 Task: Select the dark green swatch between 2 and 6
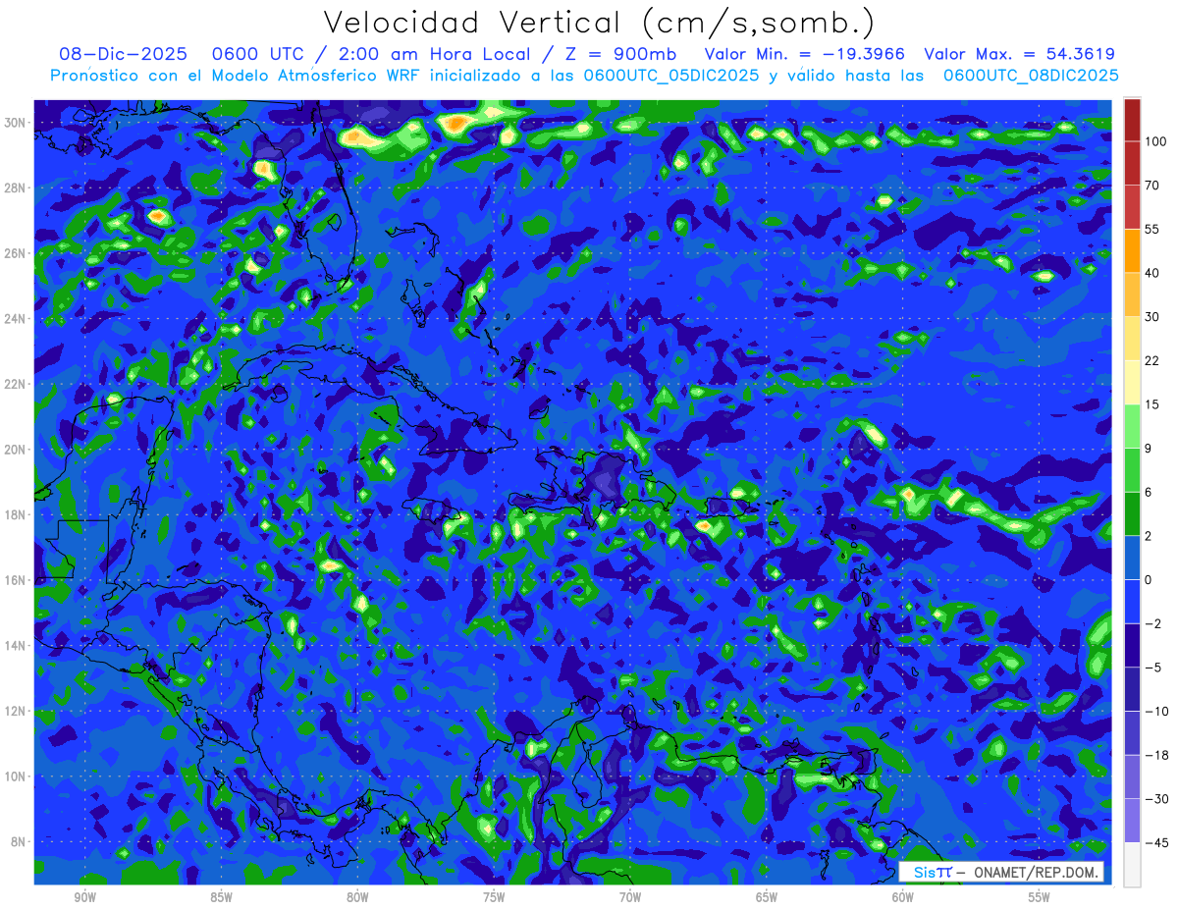[1132, 513]
